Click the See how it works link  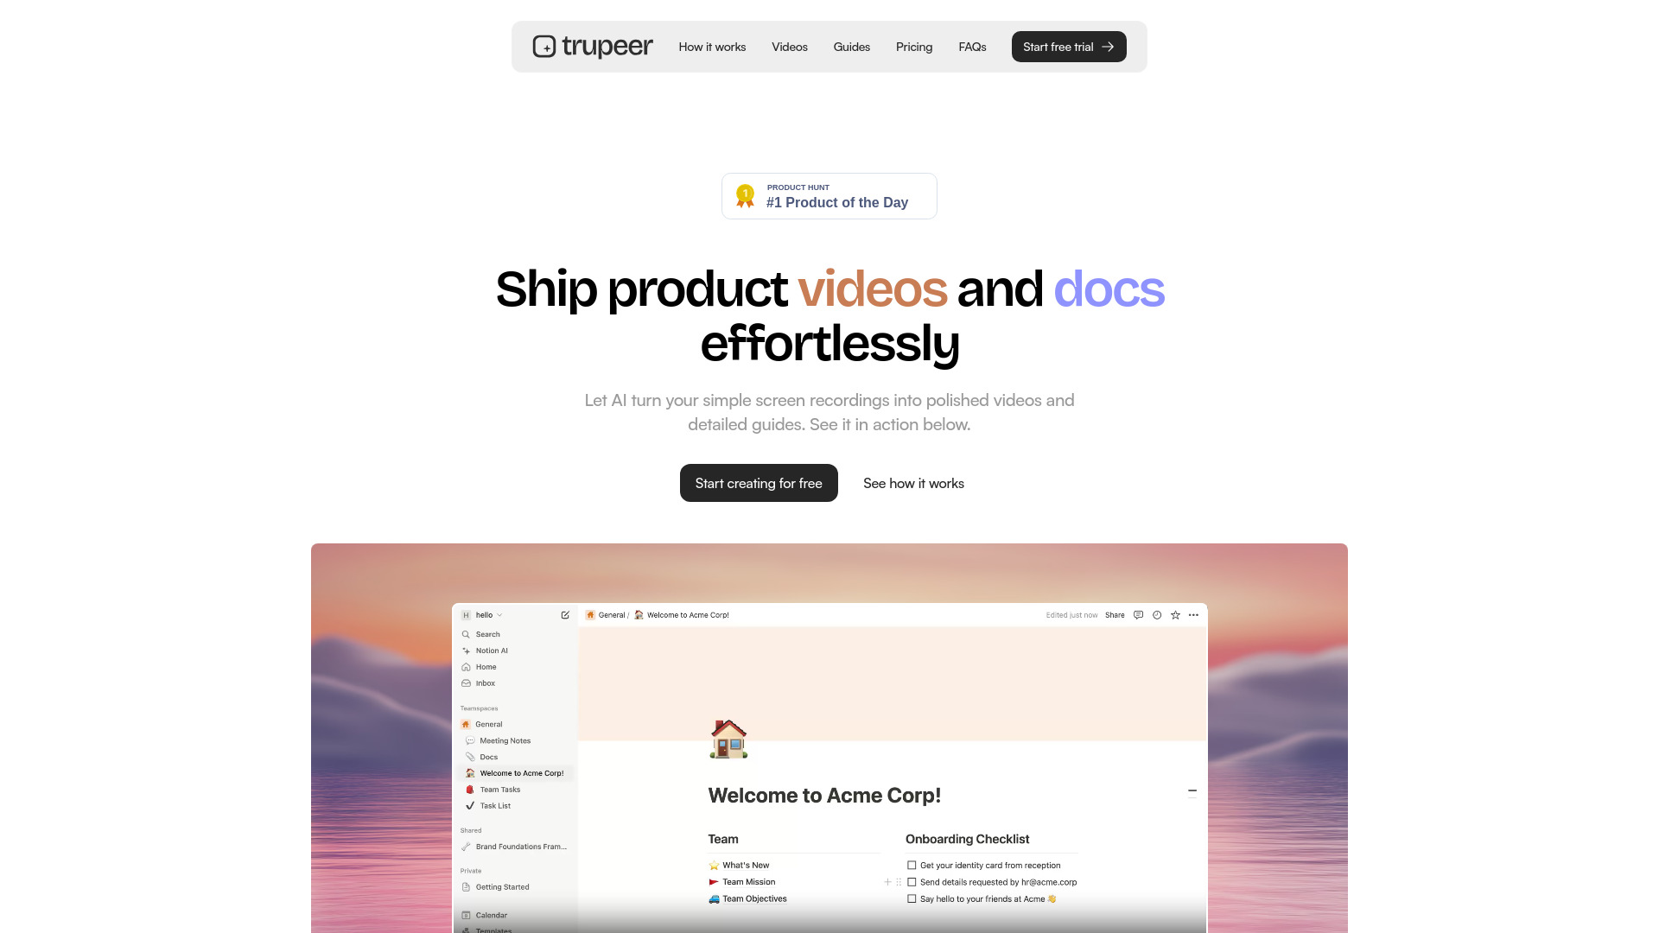click(x=912, y=482)
